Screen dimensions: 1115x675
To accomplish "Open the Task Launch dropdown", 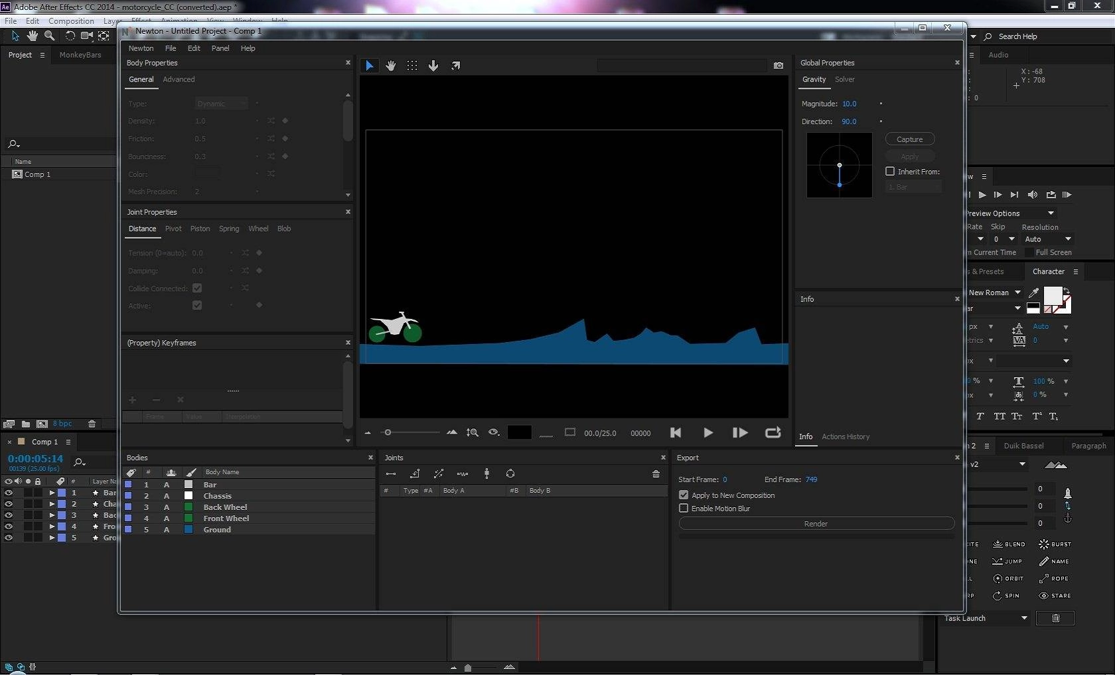I will (986, 618).
